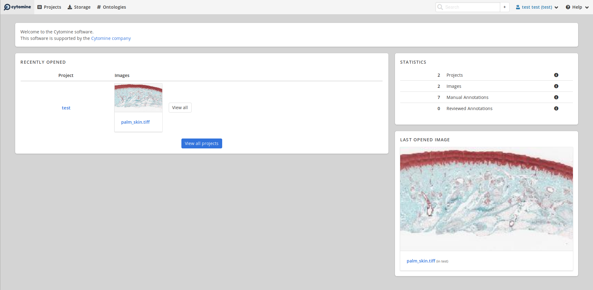Click the Help question mark icon
Screen dimensions: 593x290
click(567, 7)
